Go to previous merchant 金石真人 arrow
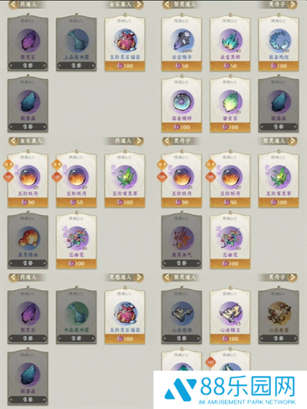This screenshot has width=307, height=409. tap(13, 141)
